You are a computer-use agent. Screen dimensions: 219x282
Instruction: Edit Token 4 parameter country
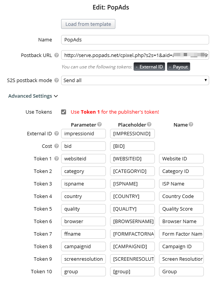click(84, 196)
